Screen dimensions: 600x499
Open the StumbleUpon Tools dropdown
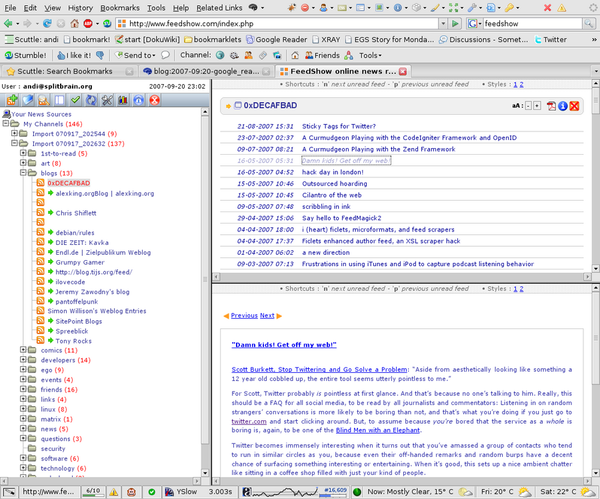[369, 55]
